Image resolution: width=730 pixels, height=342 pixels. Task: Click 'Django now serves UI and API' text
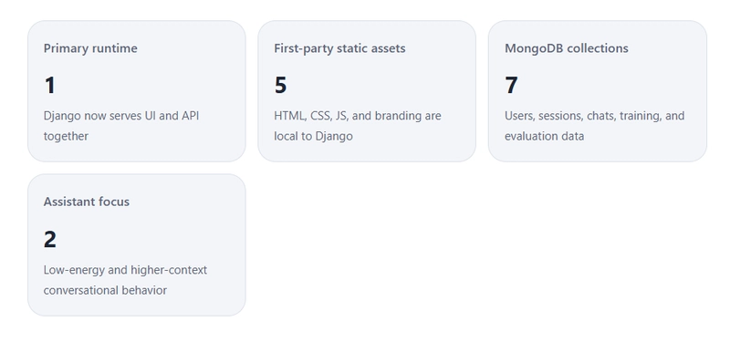[x=121, y=116]
